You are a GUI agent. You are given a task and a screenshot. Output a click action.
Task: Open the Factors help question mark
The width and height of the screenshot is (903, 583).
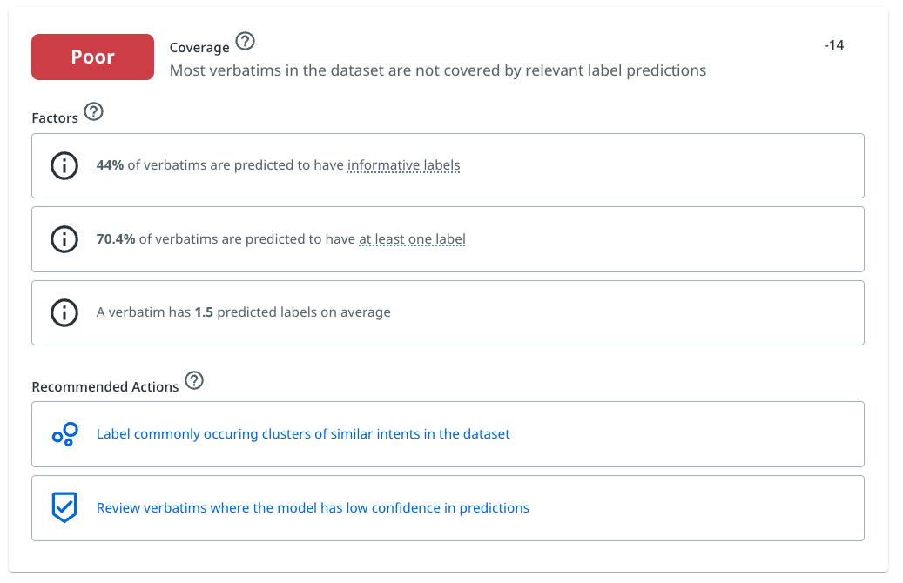[x=93, y=112]
